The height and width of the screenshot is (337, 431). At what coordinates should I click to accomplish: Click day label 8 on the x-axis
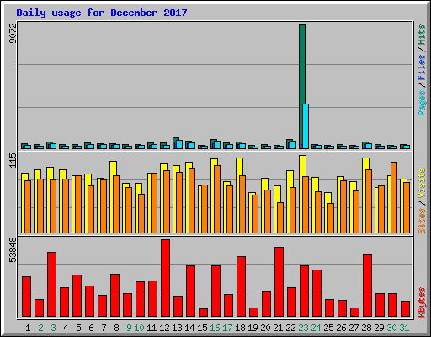(116, 328)
